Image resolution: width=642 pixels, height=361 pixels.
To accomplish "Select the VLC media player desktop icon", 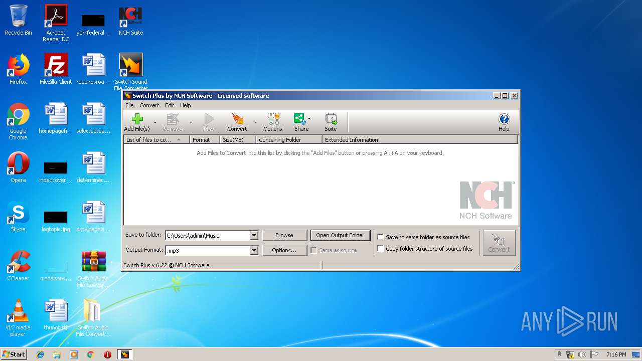I will pyautogui.click(x=18, y=318).
